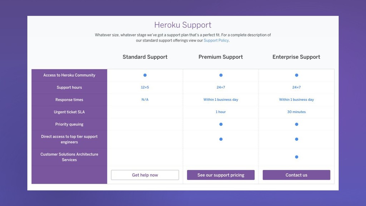Select the Enterprise Support column heading
The image size is (366, 206).
pos(296,57)
